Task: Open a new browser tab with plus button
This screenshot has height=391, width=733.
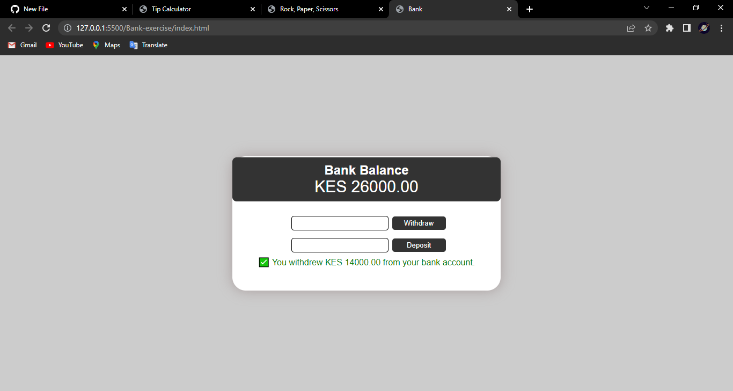Action: (529, 9)
